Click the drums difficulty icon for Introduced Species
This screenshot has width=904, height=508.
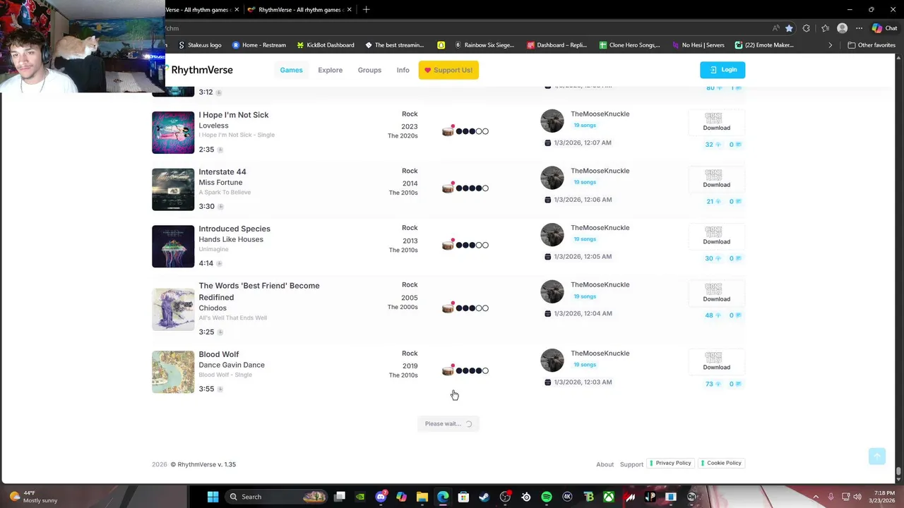(x=448, y=245)
